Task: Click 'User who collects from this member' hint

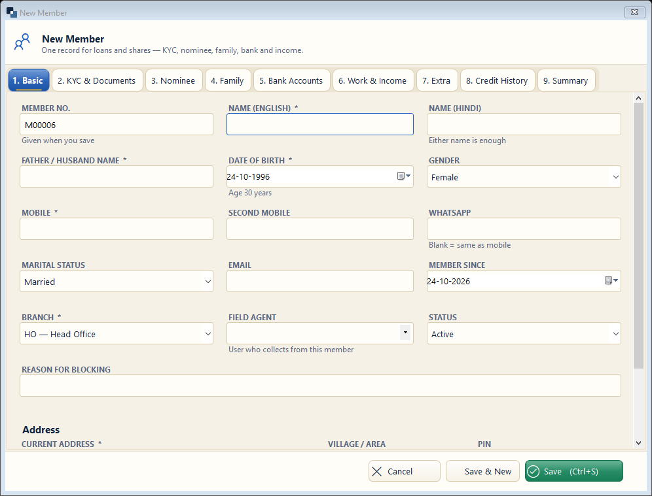Action: tap(291, 350)
